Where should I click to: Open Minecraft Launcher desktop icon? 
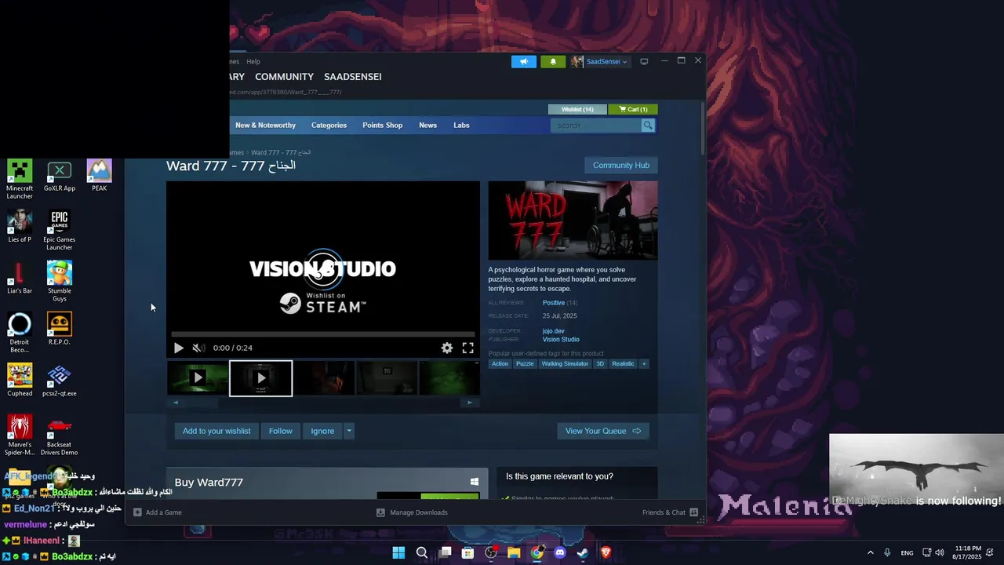(20, 180)
